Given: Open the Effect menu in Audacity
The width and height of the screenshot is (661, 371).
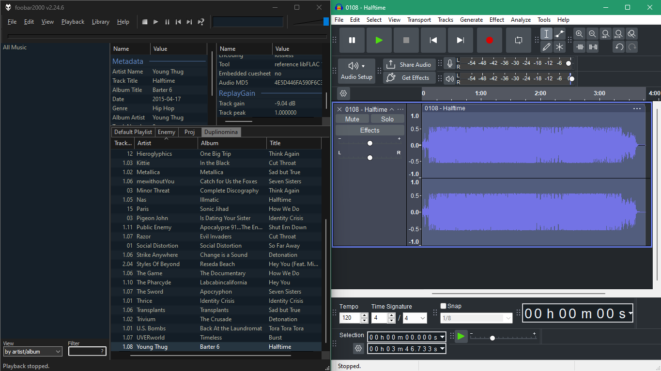Looking at the screenshot, I should pos(497,20).
